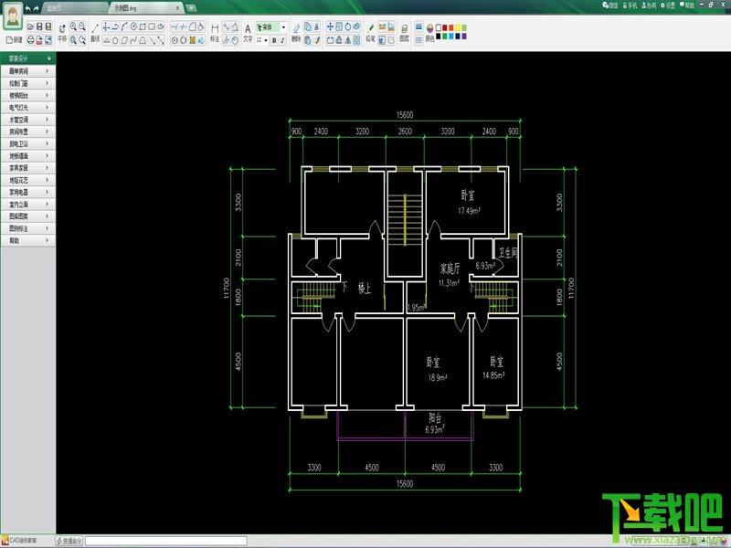Click the 删除 eraser tool icon
731x548 pixels.
pos(296,29)
